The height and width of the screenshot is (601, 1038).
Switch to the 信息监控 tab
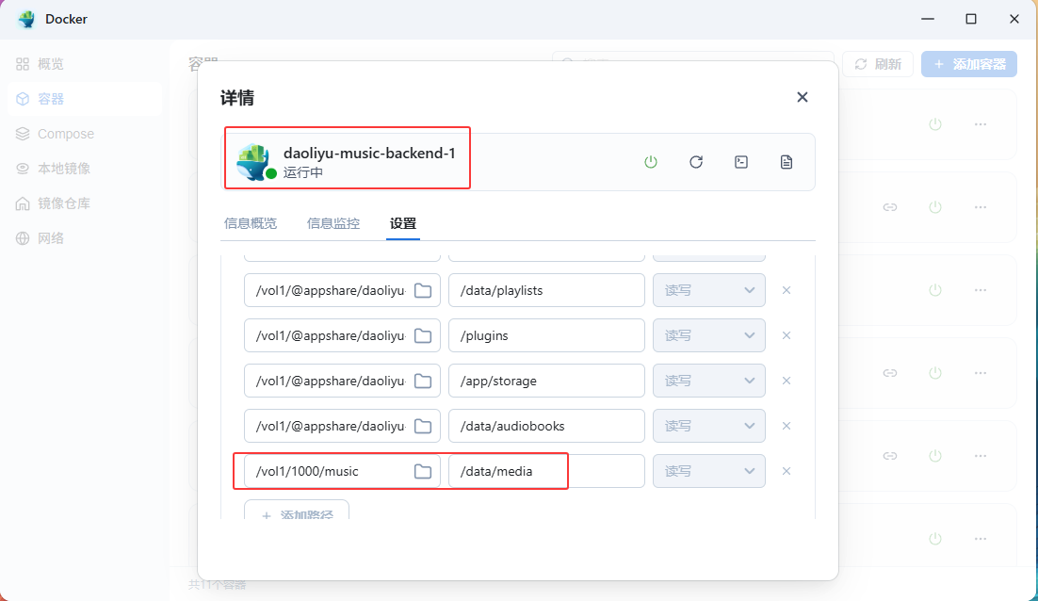(x=332, y=223)
